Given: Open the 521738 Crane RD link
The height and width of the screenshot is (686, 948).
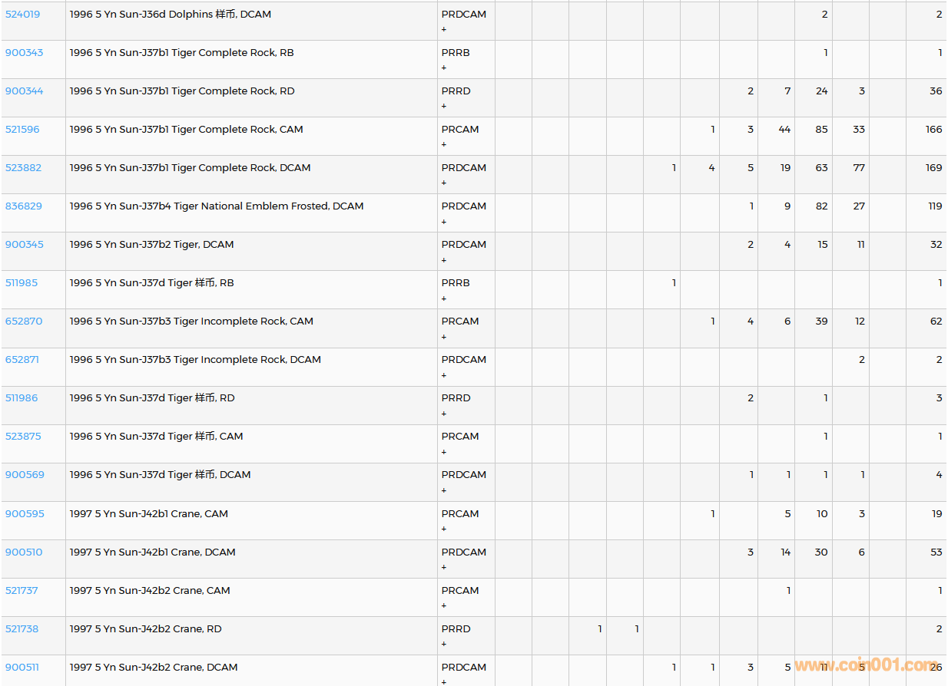Looking at the screenshot, I should pos(22,629).
